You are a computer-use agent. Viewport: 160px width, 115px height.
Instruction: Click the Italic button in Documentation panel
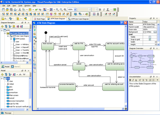[x=133, y=80]
